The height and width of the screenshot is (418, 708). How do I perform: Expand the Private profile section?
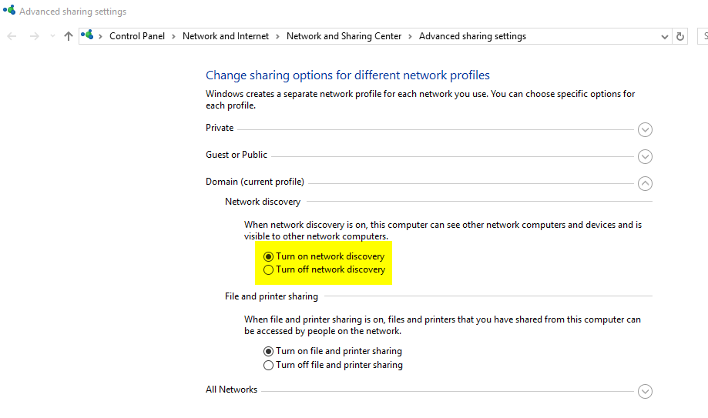click(x=646, y=129)
